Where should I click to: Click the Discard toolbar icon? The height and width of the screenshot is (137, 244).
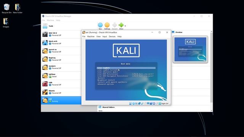(x=114, y=26)
